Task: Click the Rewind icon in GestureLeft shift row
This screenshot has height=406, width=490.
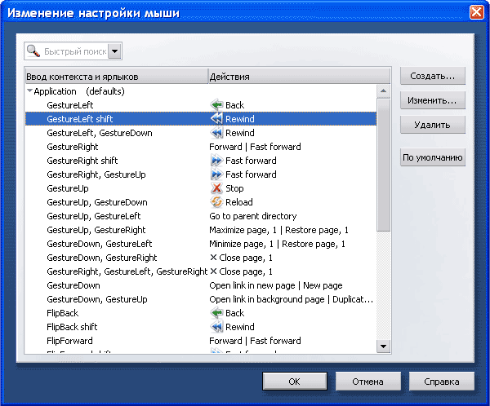Action: (x=216, y=119)
